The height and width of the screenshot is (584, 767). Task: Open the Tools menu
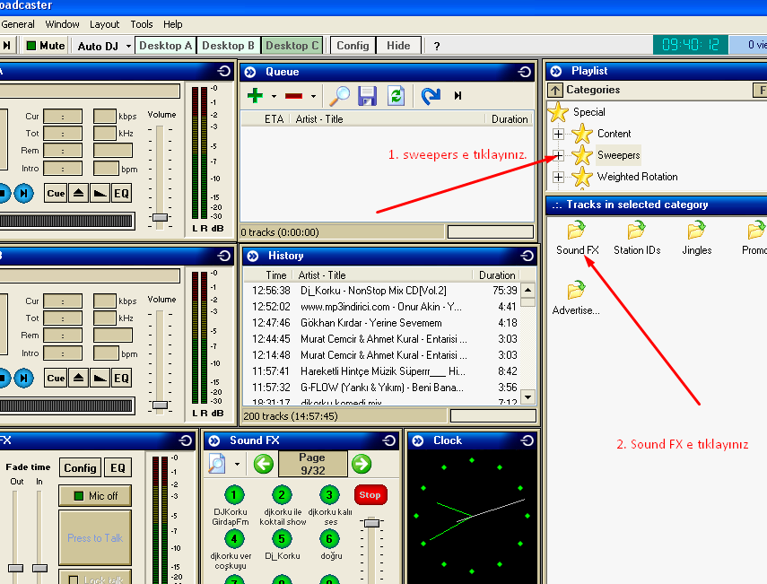click(x=142, y=24)
